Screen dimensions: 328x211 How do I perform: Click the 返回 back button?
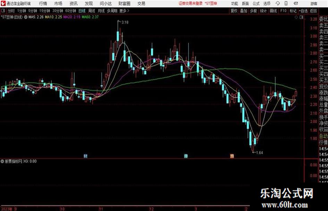[x=313, y=11]
